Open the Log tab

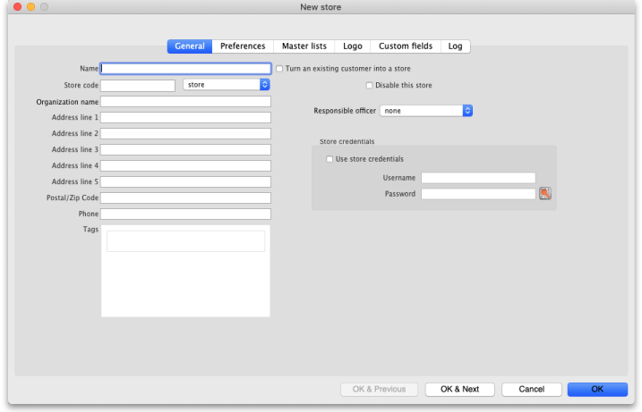(456, 46)
